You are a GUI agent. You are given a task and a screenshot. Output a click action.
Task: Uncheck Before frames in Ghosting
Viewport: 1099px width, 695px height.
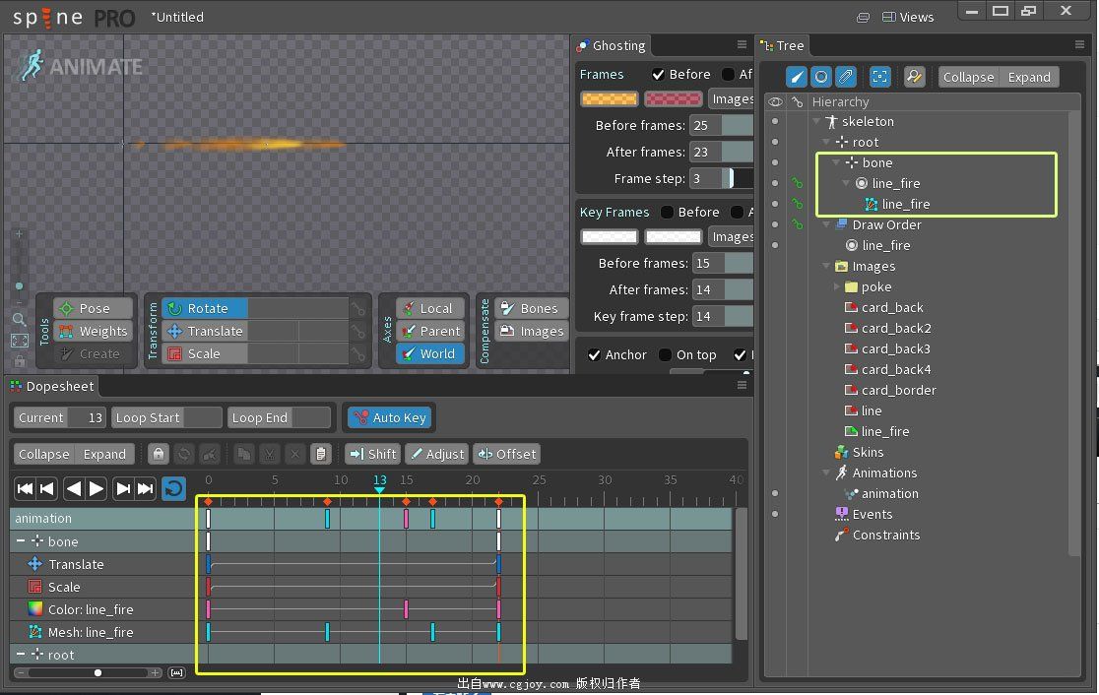click(x=658, y=74)
